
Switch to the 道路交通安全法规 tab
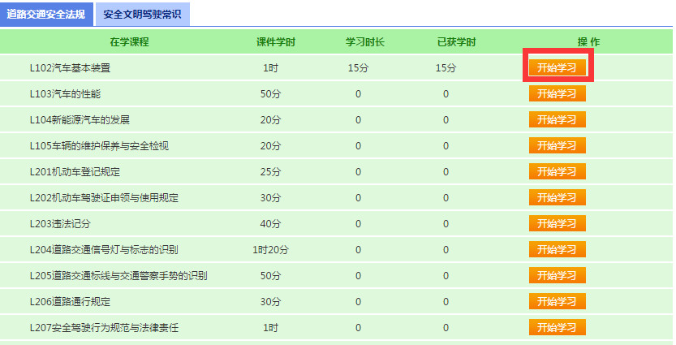tap(46, 15)
